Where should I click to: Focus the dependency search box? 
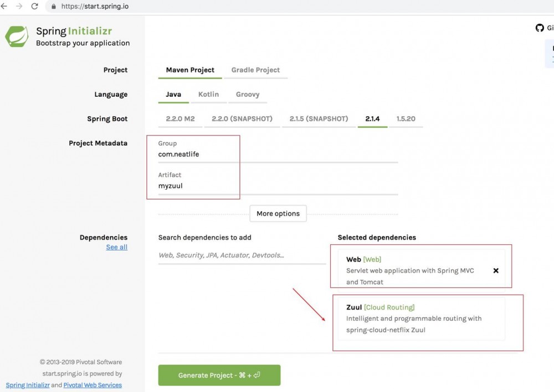(x=242, y=255)
